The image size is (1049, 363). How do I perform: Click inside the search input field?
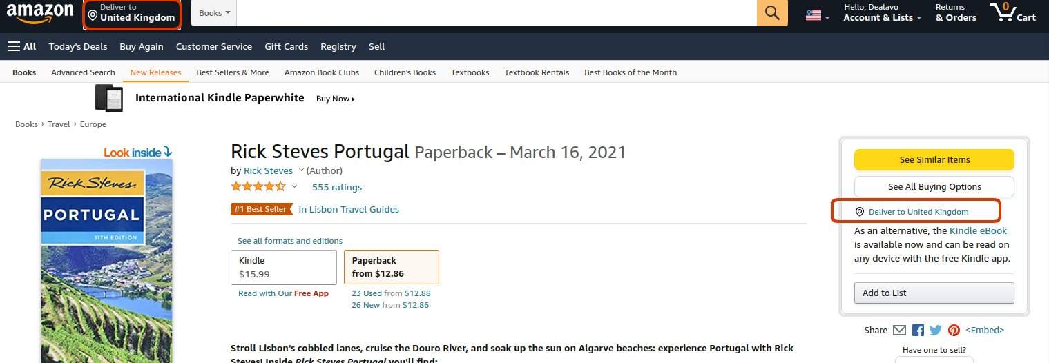(x=497, y=13)
